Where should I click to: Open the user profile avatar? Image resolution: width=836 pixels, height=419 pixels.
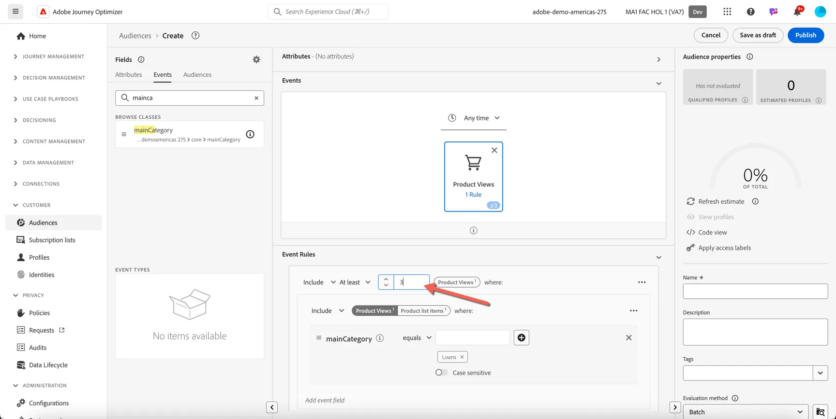(820, 12)
